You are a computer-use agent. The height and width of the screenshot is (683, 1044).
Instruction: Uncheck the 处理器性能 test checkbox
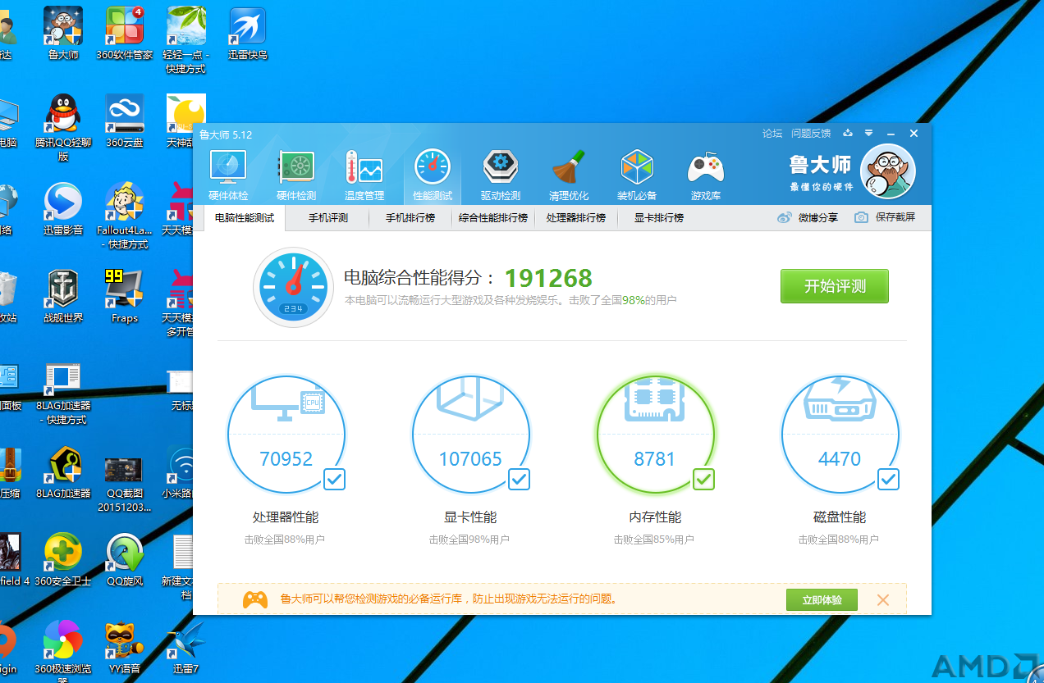(334, 479)
